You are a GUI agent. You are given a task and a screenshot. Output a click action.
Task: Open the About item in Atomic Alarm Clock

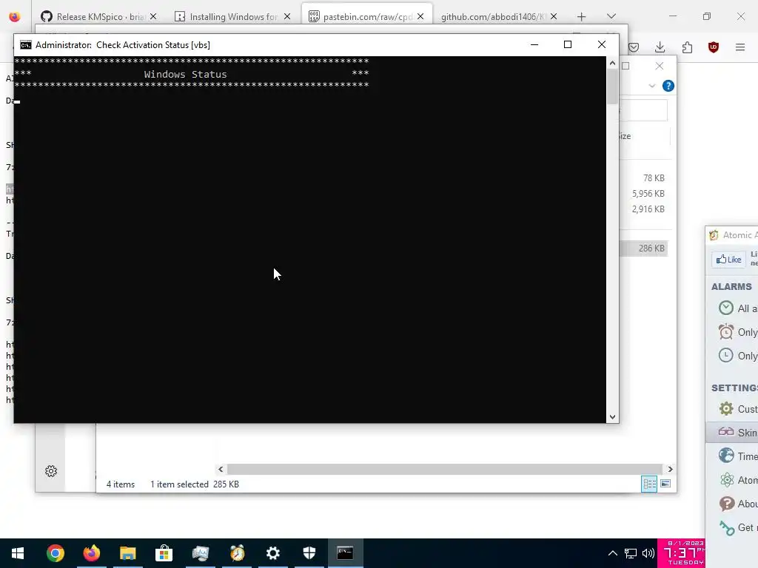pyautogui.click(x=738, y=504)
